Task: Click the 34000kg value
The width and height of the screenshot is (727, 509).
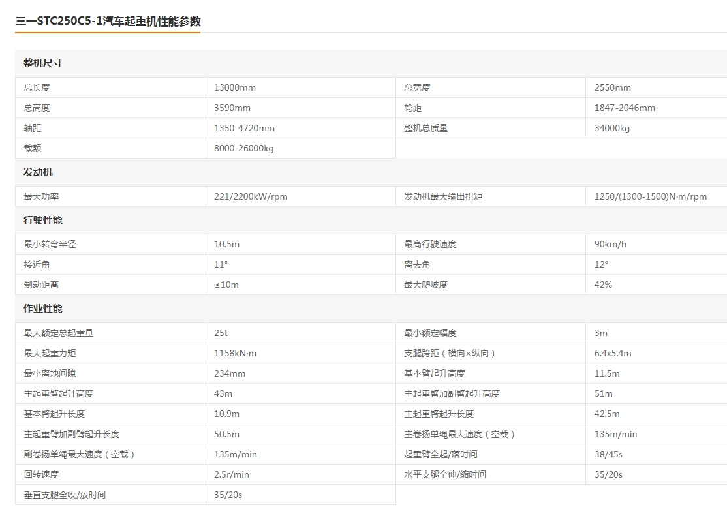Action: (x=612, y=128)
